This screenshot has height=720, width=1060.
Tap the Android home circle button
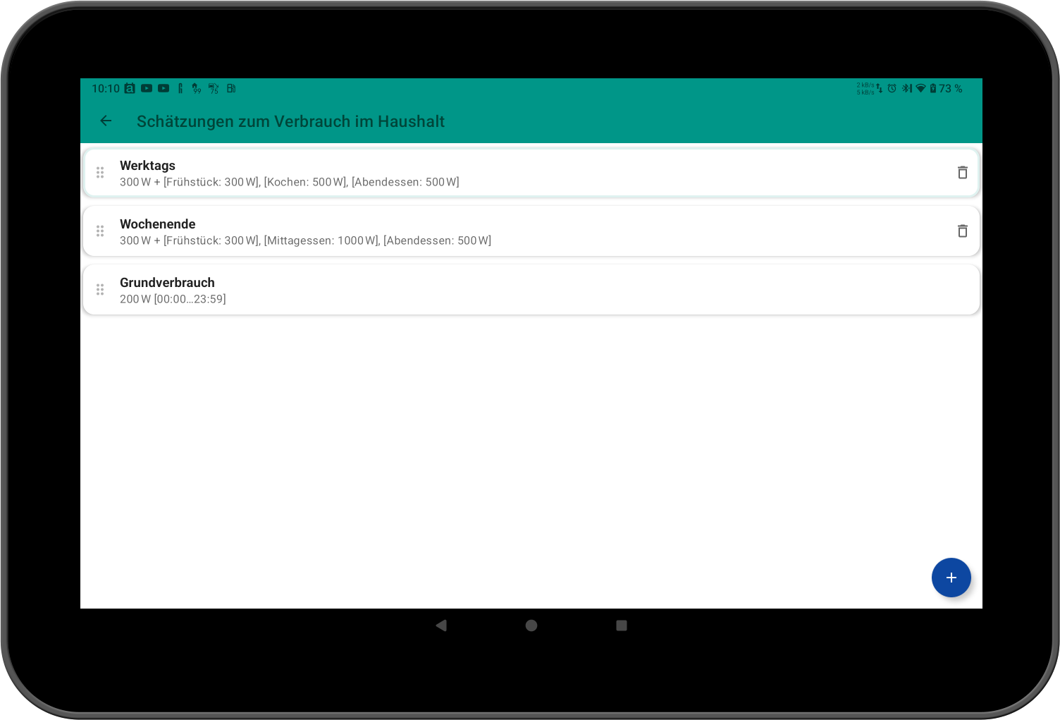click(531, 626)
